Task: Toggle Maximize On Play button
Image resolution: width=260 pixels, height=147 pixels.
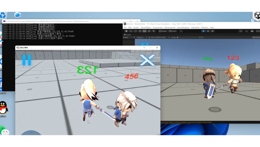Action: (x=256, y=37)
